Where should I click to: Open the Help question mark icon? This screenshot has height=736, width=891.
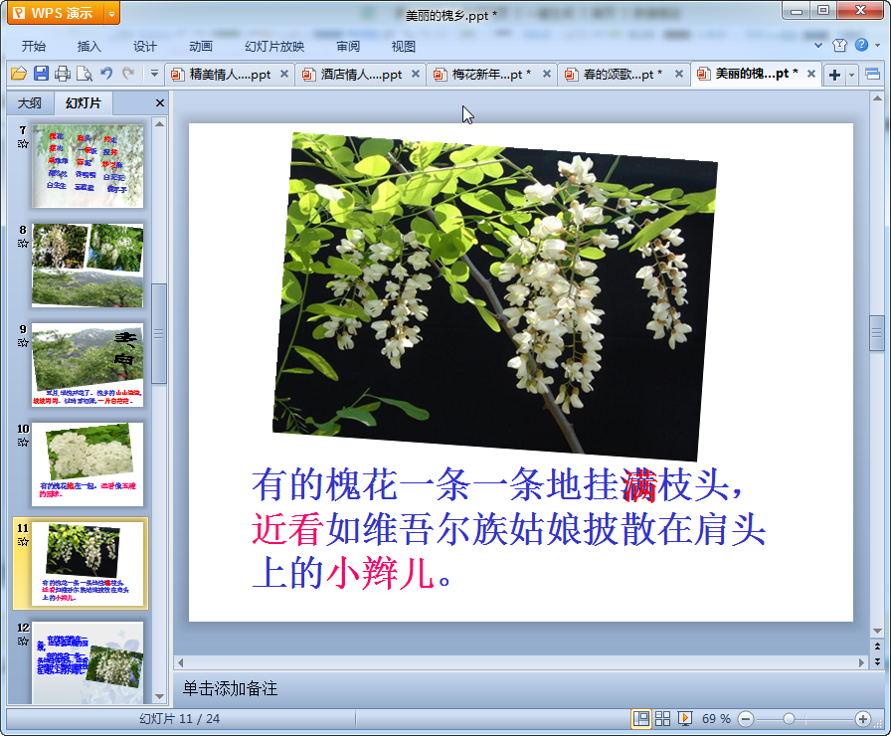861,45
